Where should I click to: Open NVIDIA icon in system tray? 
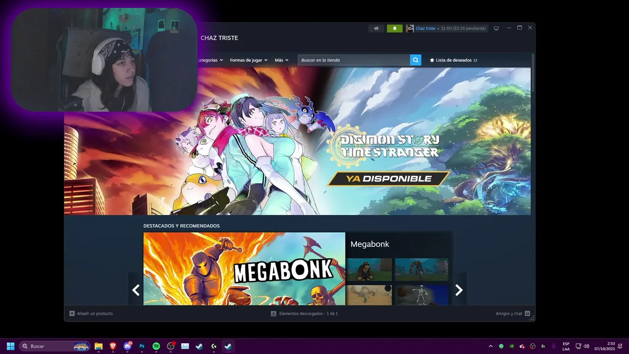tap(512, 346)
